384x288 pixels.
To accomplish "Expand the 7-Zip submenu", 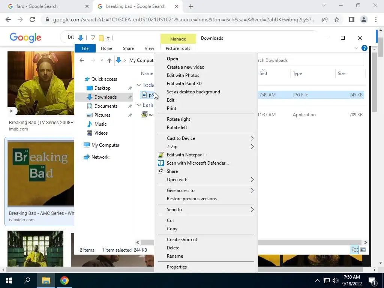I will coord(252,147).
